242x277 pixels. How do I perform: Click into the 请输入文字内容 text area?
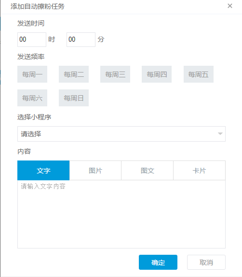pyautogui.click(x=121, y=214)
